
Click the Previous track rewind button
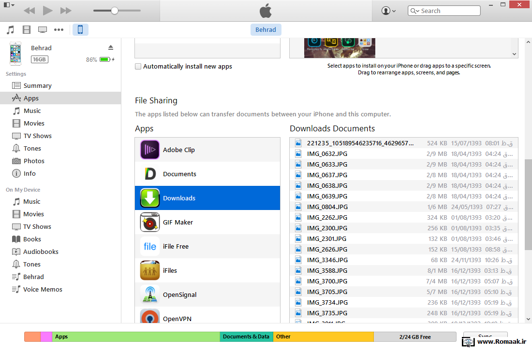point(30,11)
